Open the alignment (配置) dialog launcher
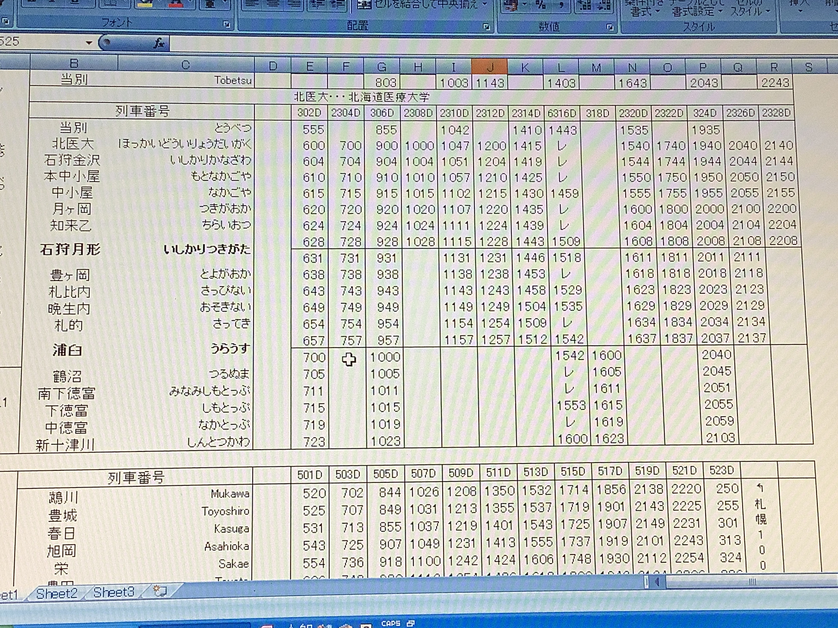Screen dimensions: 838x628 pos(487,27)
